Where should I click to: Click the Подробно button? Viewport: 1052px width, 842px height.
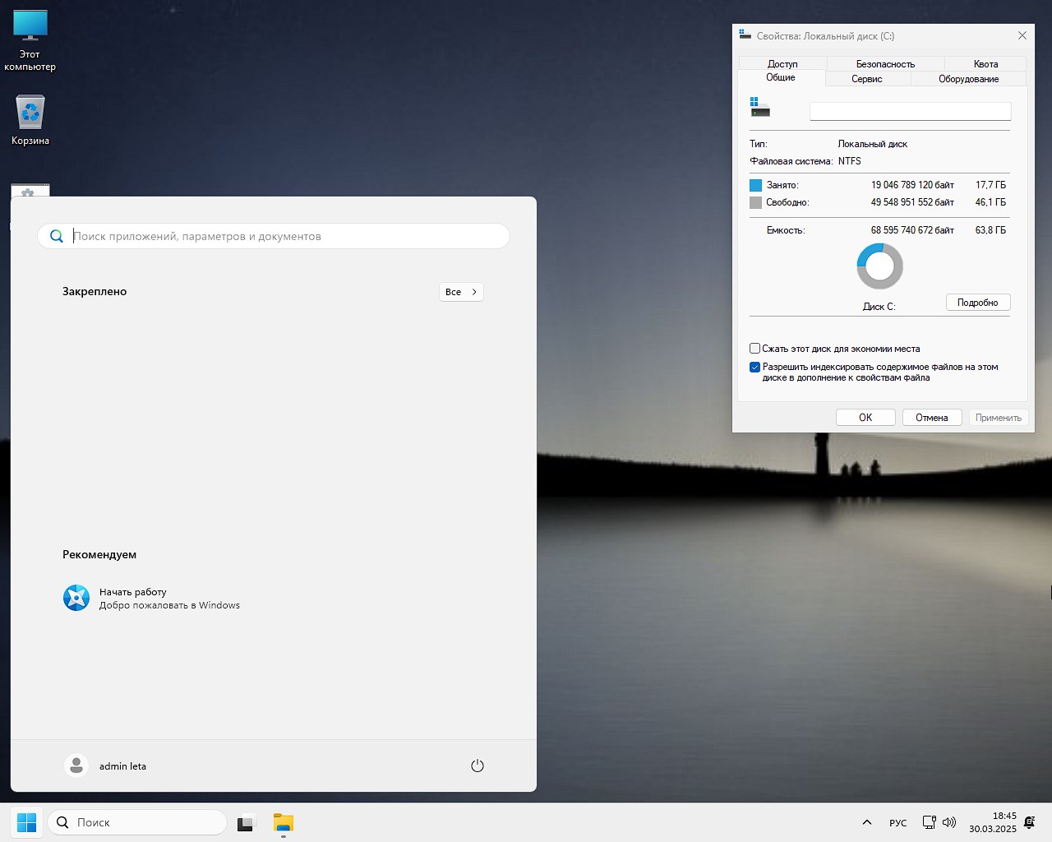click(978, 303)
